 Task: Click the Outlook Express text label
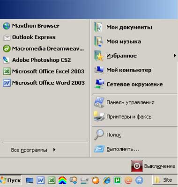coord(34,37)
